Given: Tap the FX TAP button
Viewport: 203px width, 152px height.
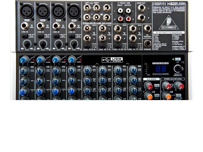Looking at the screenshot, I should coord(178,59).
